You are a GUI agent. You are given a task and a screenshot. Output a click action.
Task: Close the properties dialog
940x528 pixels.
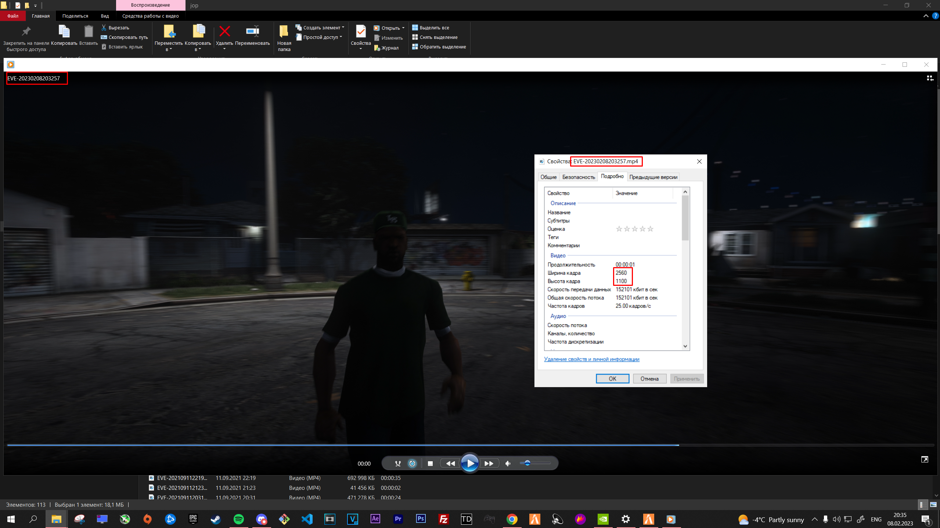pyautogui.click(x=699, y=161)
